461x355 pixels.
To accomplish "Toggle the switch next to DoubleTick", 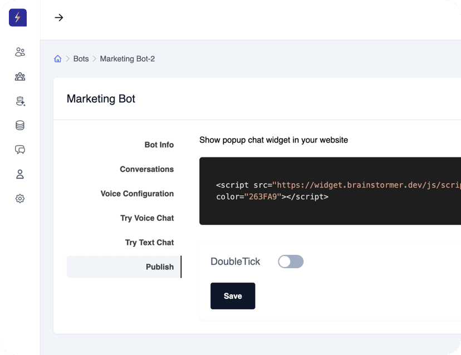I will coord(291,262).
